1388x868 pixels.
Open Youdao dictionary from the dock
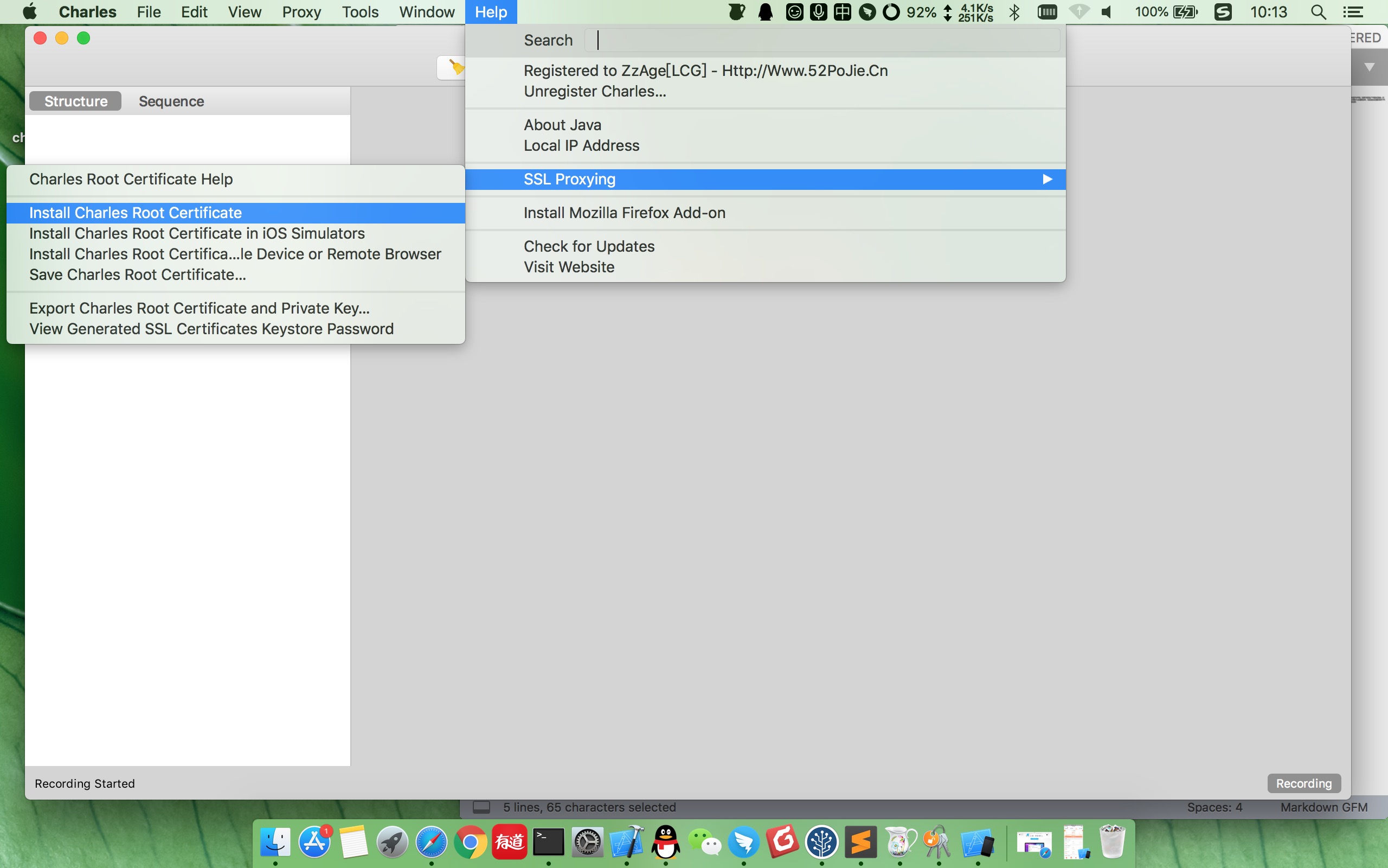pyautogui.click(x=509, y=842)
